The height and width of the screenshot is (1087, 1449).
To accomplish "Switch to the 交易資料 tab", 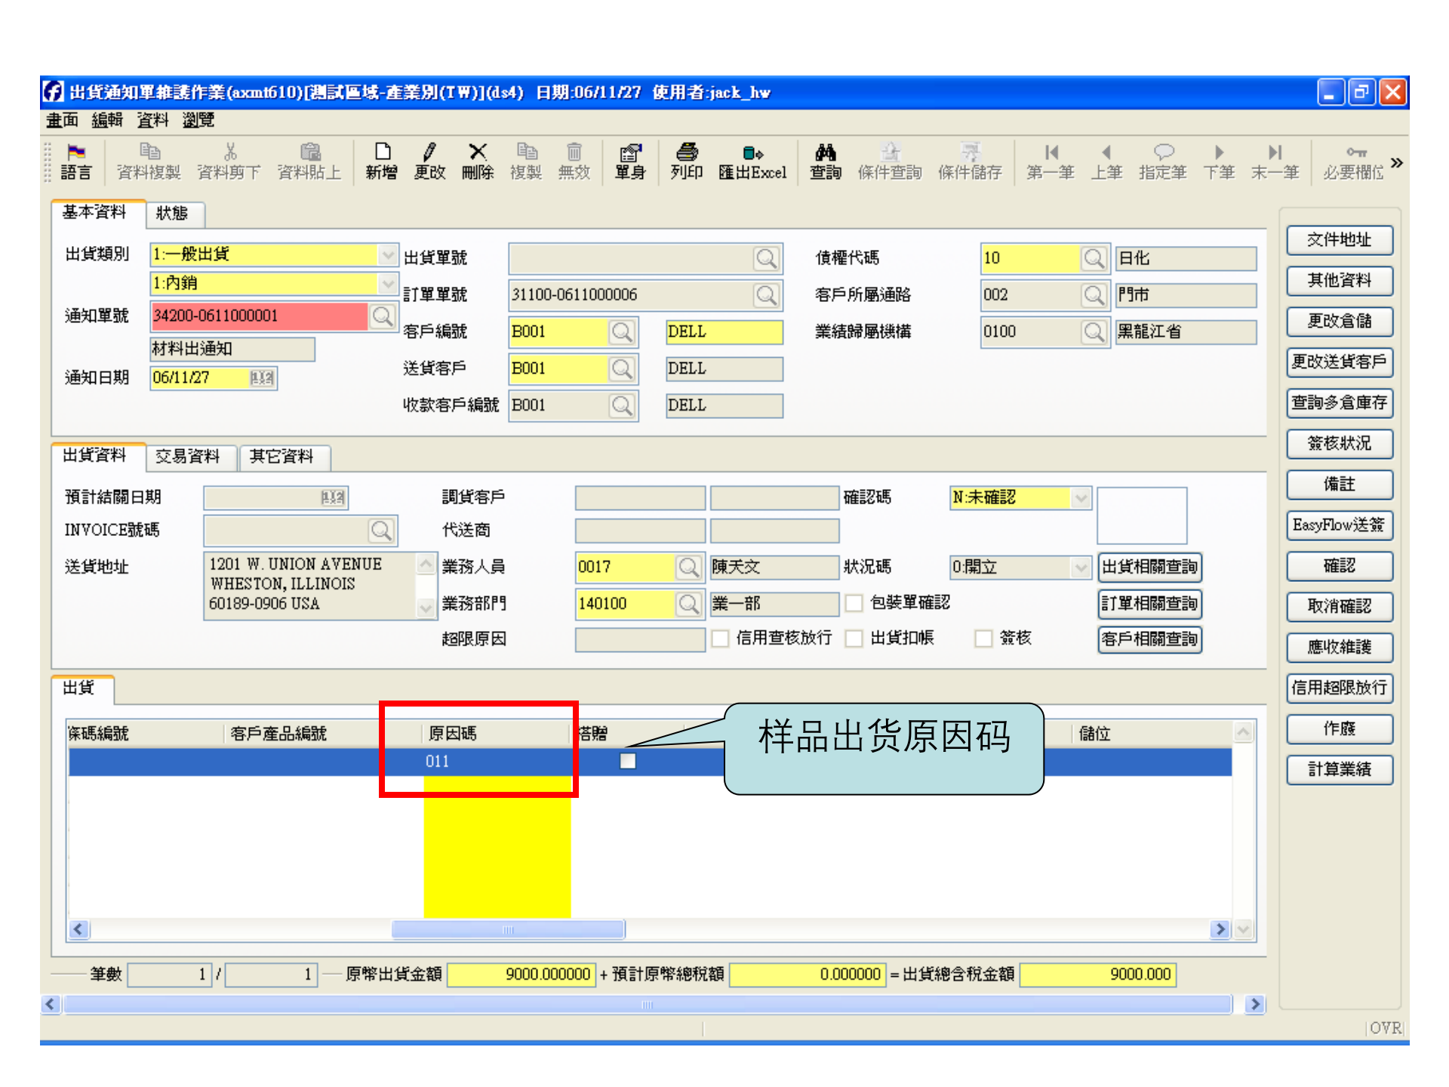I will point(191,457).
